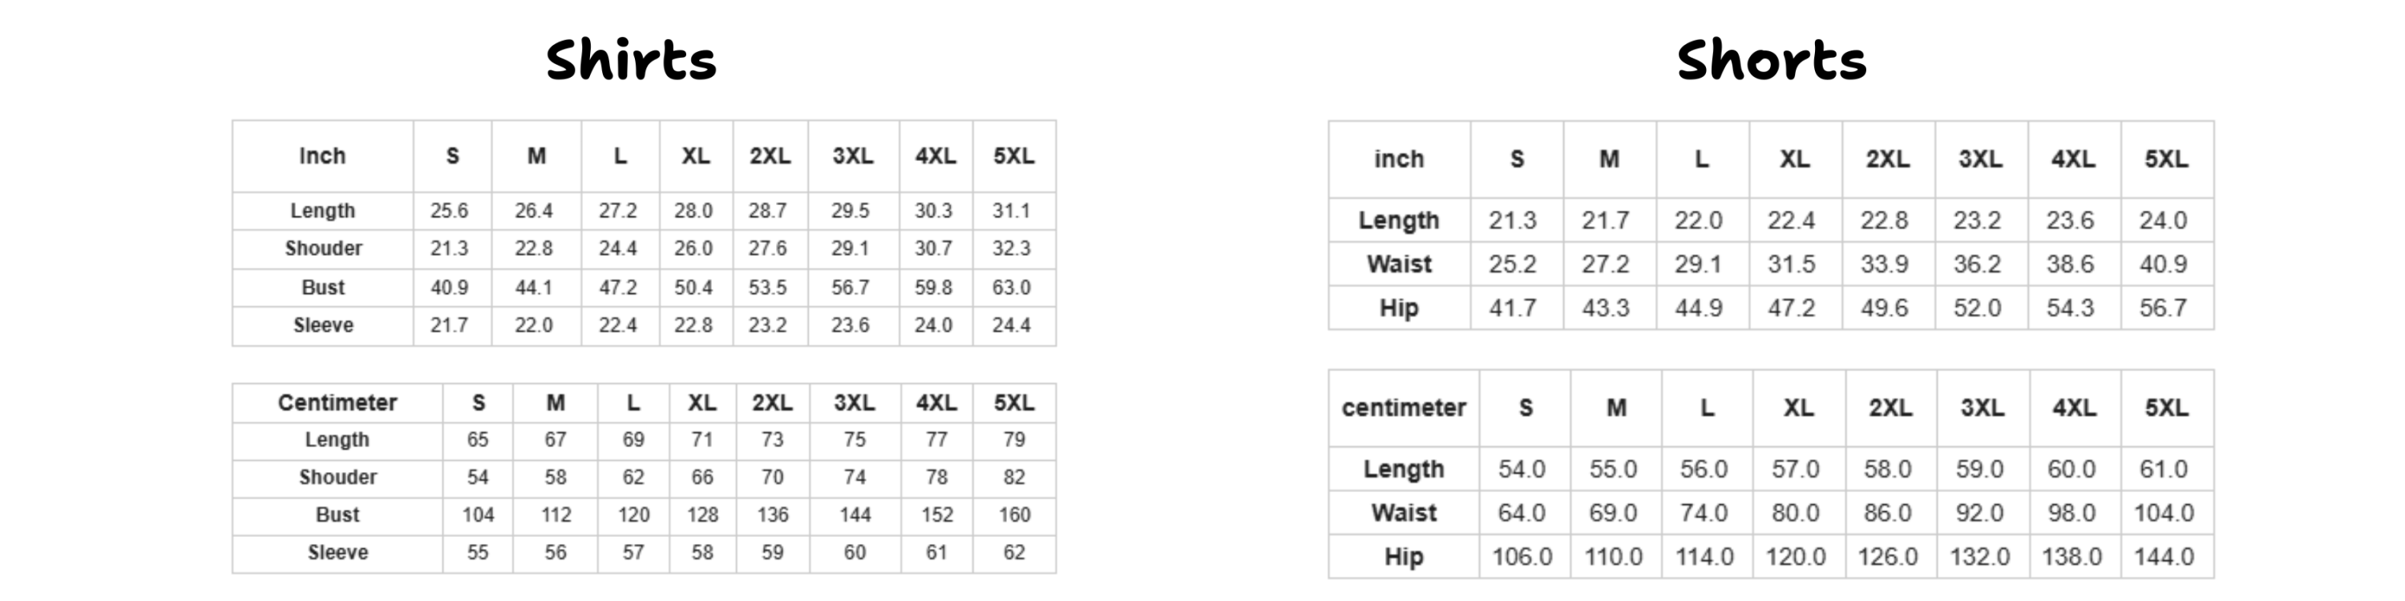Click the 25.2 waist value for shorts
This screenshot has width=2405, height=601.
pyautogui.click(x=1513, y=264)
